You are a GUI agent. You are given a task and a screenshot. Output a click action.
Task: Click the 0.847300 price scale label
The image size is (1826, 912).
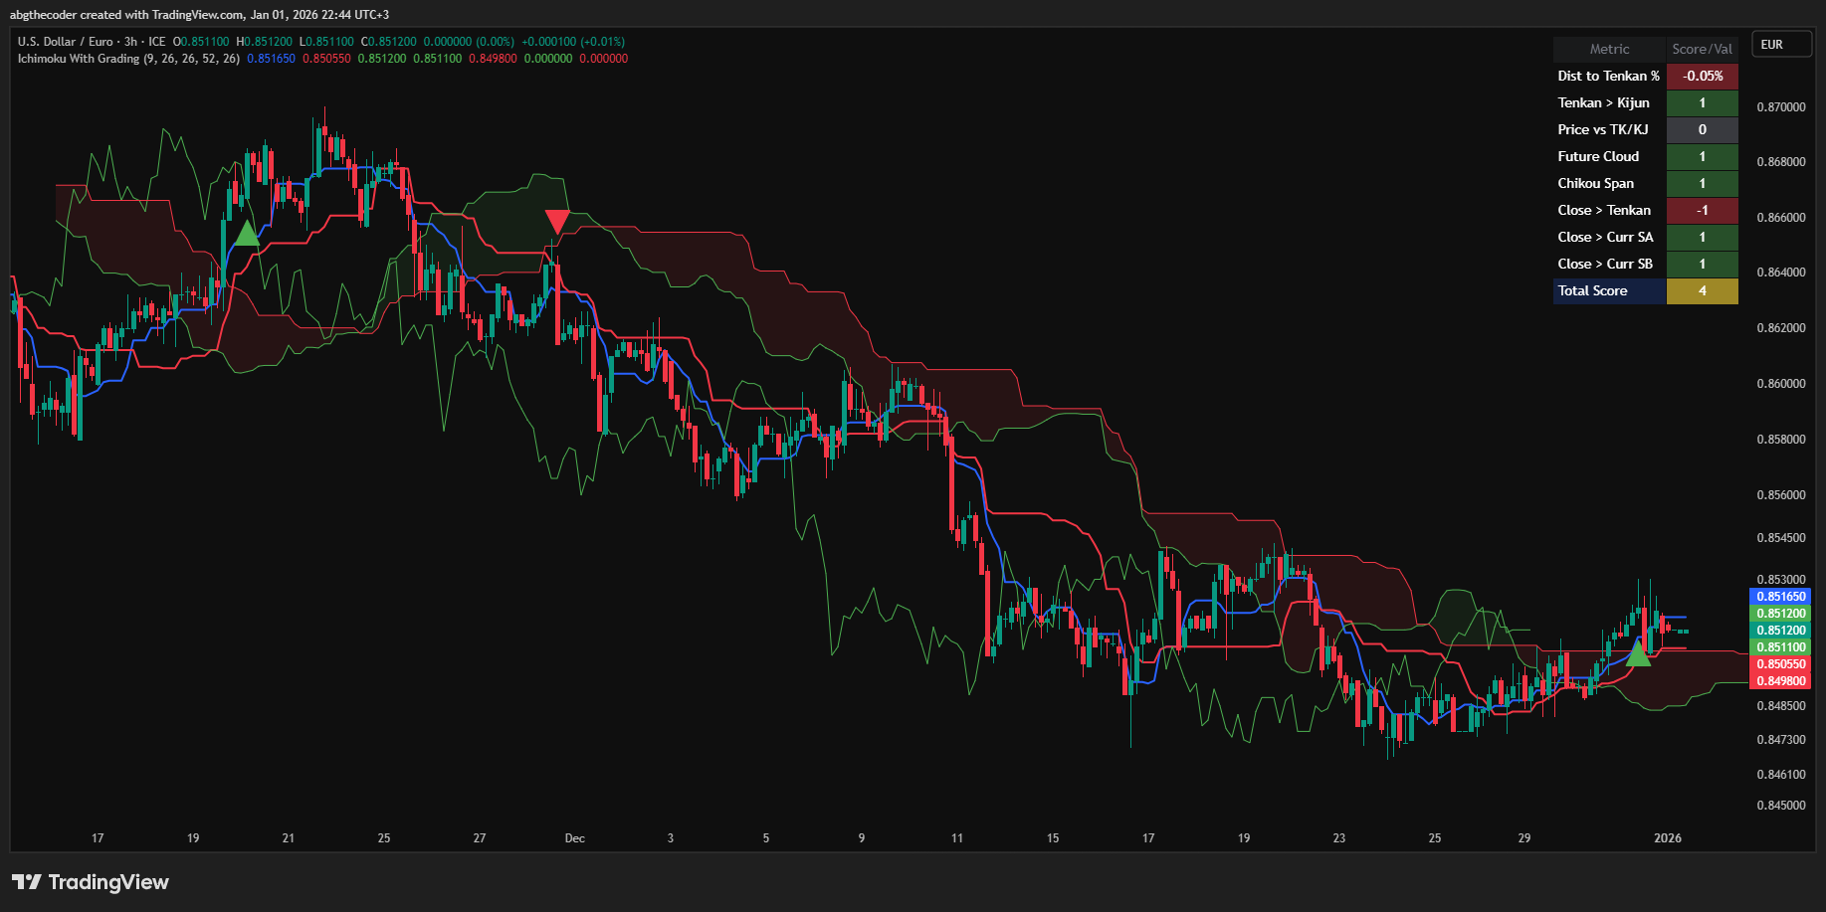[x=1781, y=740]
